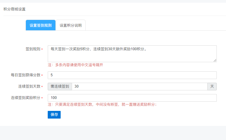226x140 pixels.
Task: Click the 连续签到奖励积分 field label
Action: [x=26, y=98]
